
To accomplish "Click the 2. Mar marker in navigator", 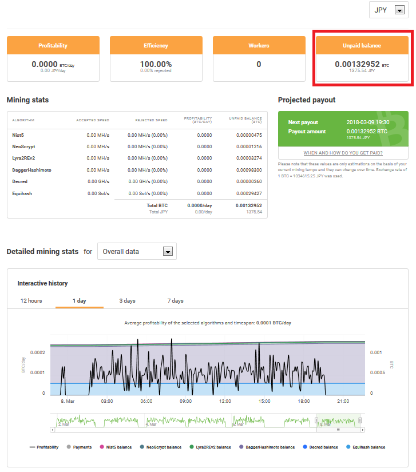I will tap(64, 424).
